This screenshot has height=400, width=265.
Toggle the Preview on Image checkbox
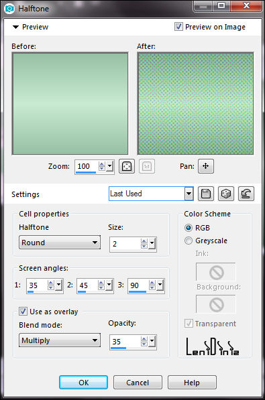coord(178,27)
